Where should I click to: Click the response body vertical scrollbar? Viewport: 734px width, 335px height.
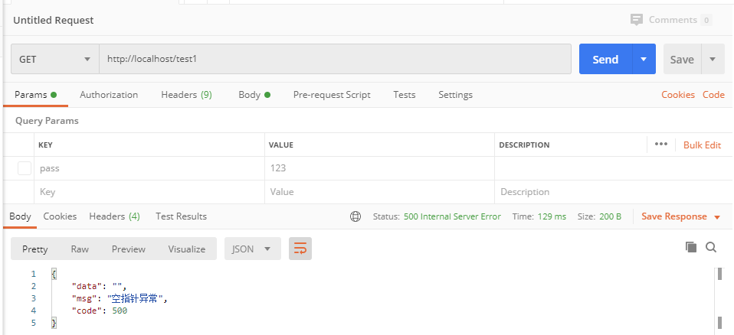(x=720, y=299)
